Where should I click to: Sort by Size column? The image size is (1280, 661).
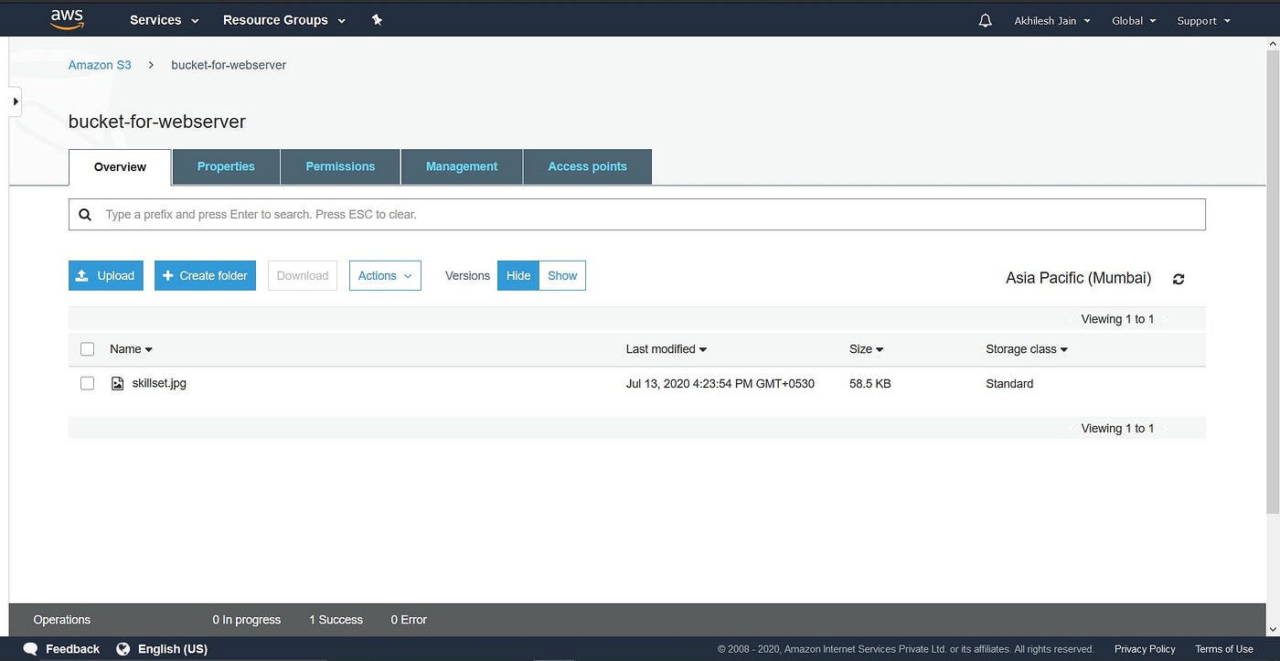click(867, 349)
